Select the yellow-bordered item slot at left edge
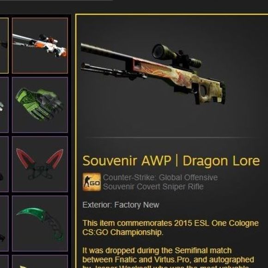 [x=4, y=45]
